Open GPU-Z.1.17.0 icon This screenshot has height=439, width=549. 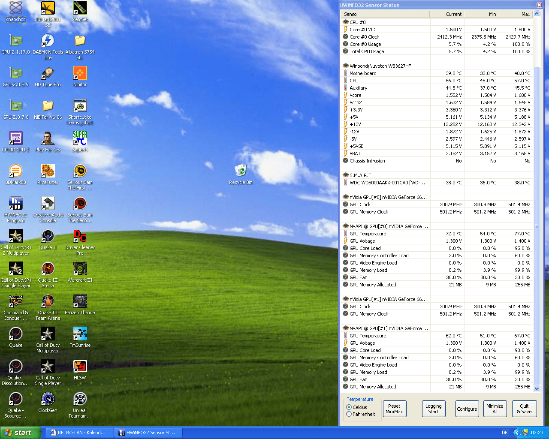(x=15, y=44)
